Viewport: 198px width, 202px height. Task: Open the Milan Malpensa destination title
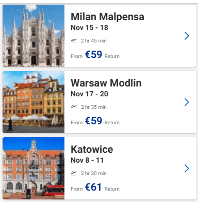(x=107, y=17)
